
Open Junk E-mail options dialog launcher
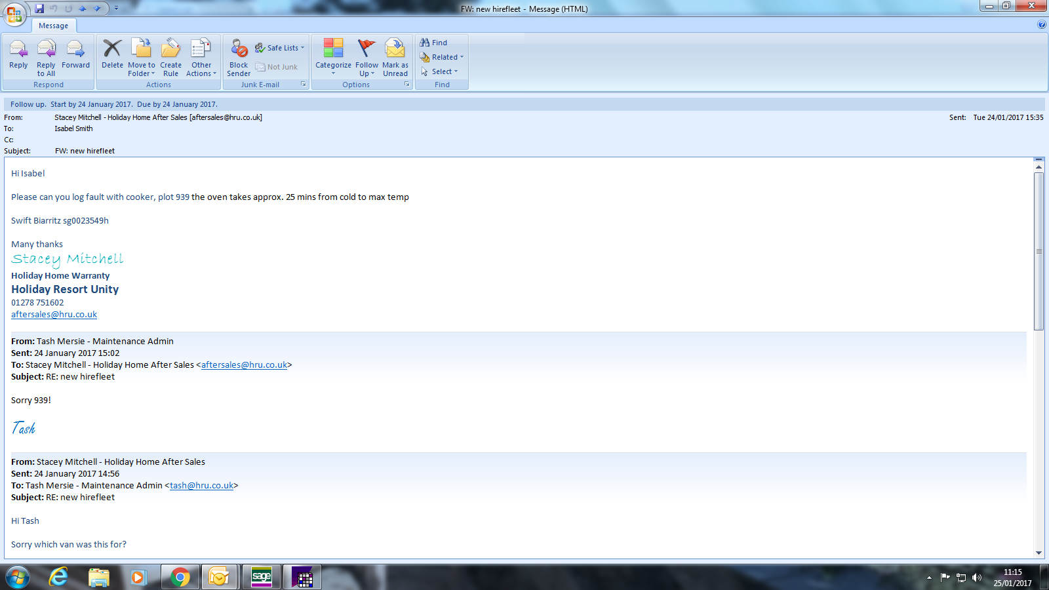coord(304,85)
